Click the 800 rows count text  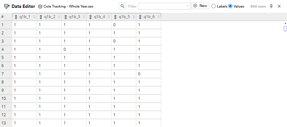click(x=258, y=7)
